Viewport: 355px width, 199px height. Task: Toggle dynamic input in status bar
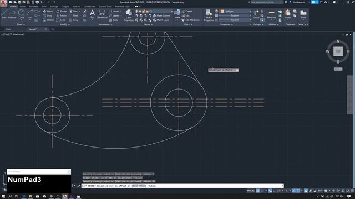tap(270, 191)
